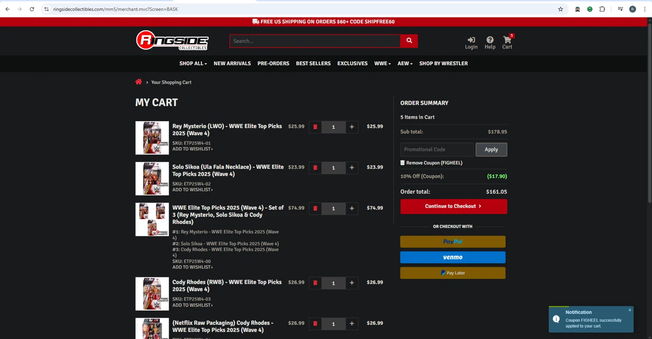
Task: Delete Cody Rhodes (RWB) from the cart
Action: coord(315,283)
